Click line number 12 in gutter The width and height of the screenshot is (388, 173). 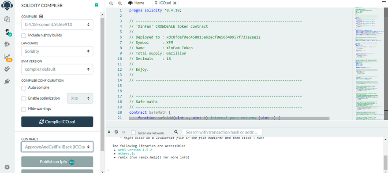tap(119, 69)
